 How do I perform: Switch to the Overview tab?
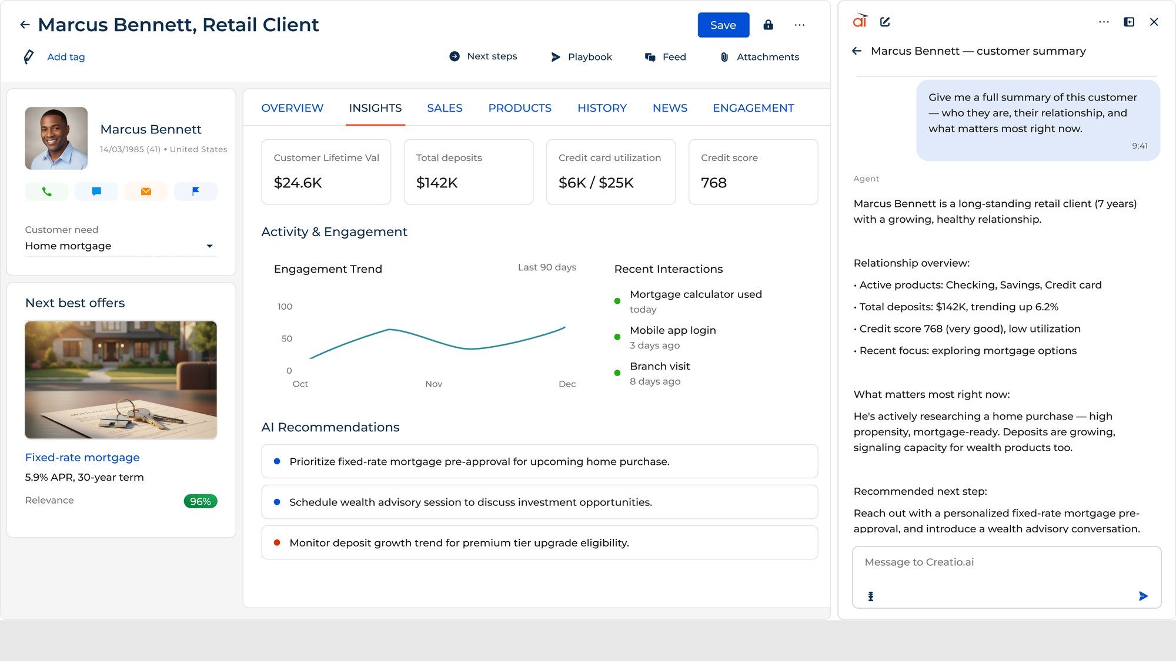click(292, 108)
